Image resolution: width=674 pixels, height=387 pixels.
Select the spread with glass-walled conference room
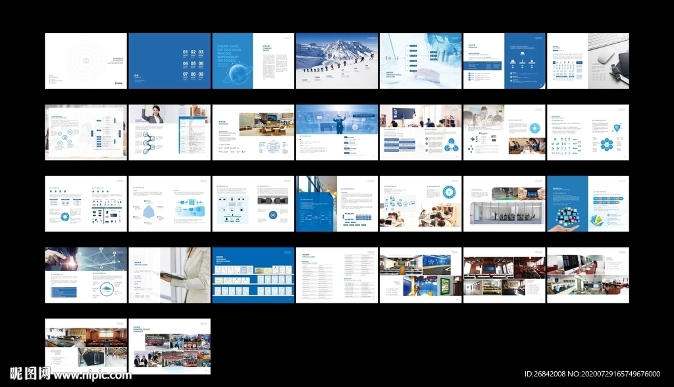click(x=504, y=203)
